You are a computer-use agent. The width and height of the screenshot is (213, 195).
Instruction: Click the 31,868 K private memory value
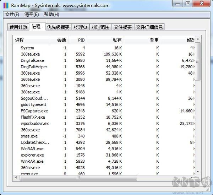point(114,155)
